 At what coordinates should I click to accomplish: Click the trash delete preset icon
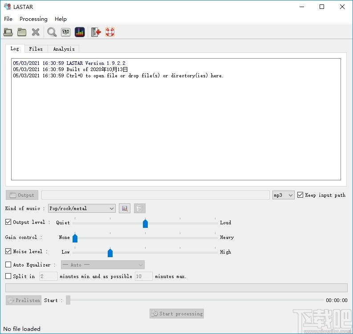pyautogui.click(x=140, y=208)
